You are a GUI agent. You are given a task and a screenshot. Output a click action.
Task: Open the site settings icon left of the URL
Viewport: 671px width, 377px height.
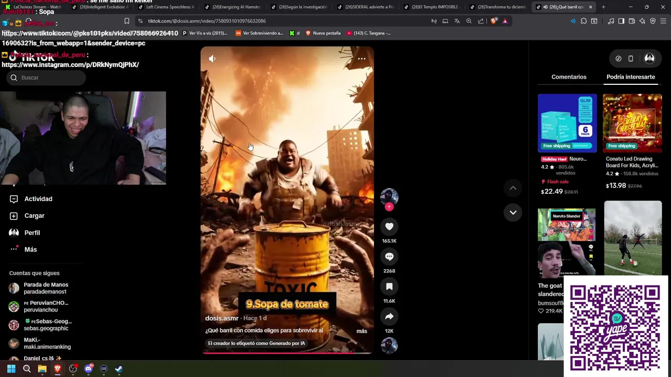(140, 21)
